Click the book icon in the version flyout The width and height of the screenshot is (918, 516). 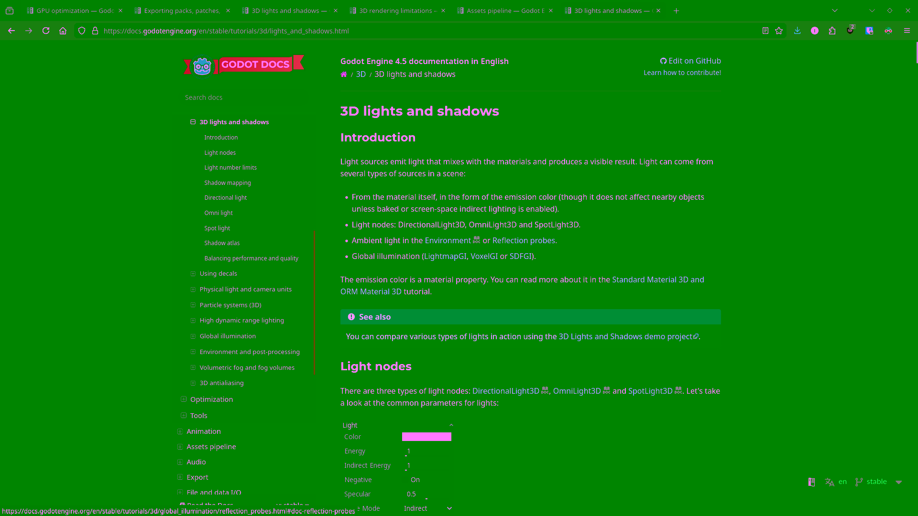point(811,482)
